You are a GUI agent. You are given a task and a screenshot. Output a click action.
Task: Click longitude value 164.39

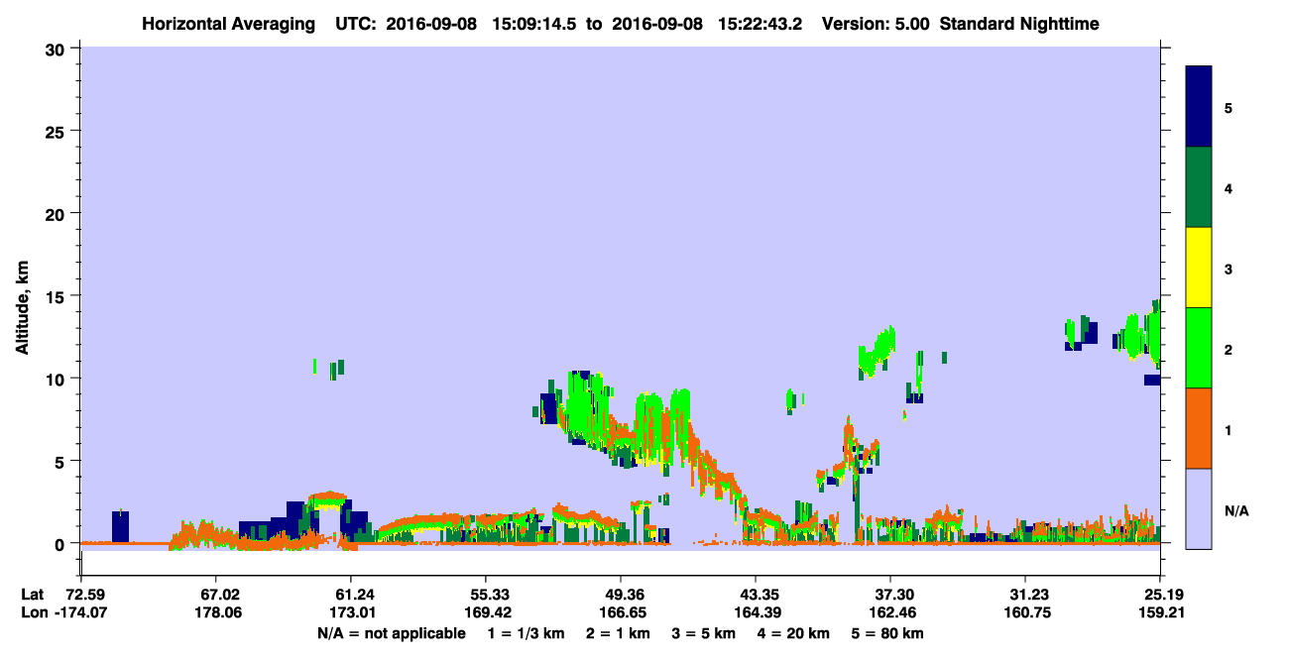coord(756,612)
